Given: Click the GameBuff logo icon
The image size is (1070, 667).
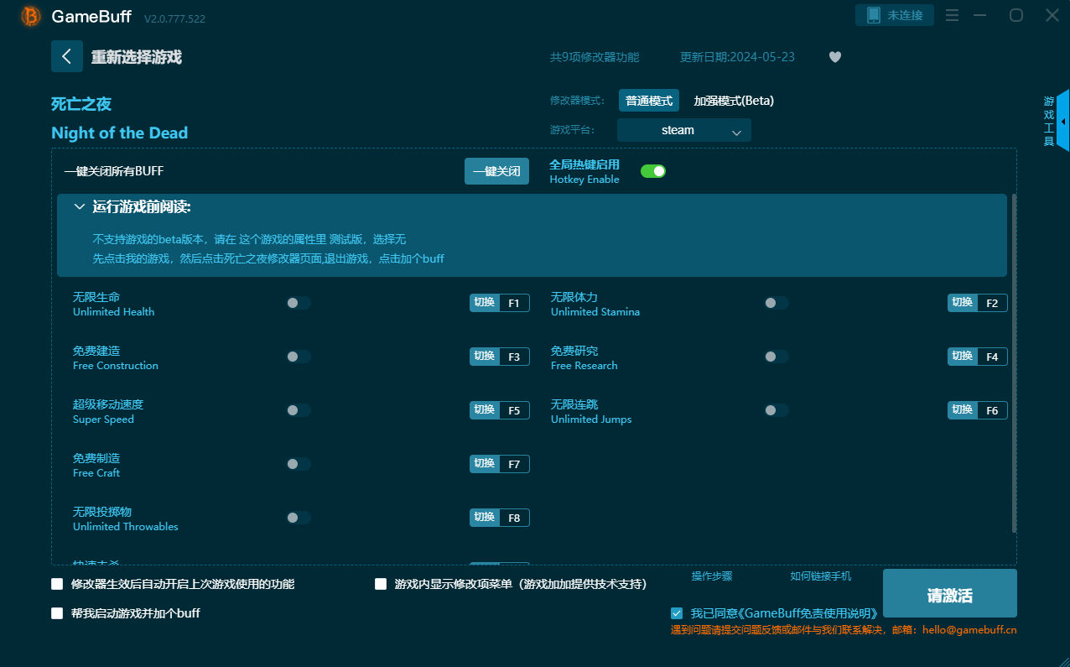Looking at the screenshot, I should (x=31, y=16).
